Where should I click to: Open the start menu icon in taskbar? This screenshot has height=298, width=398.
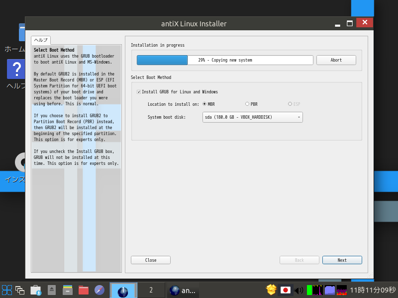(7, 290)
